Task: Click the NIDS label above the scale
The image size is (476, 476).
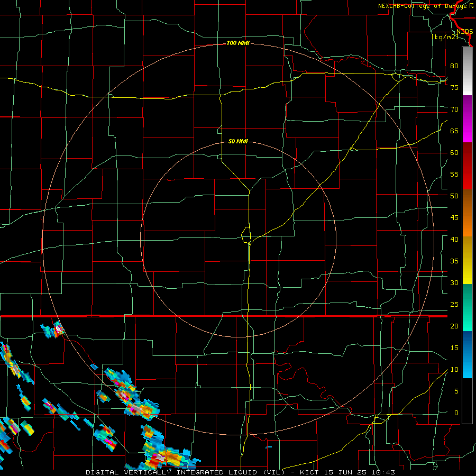Action: pyautogui.click(x=464, y=32)
